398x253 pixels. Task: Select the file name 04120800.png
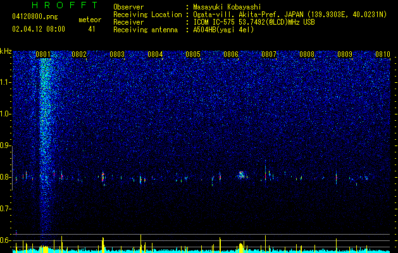coord(35,16)
